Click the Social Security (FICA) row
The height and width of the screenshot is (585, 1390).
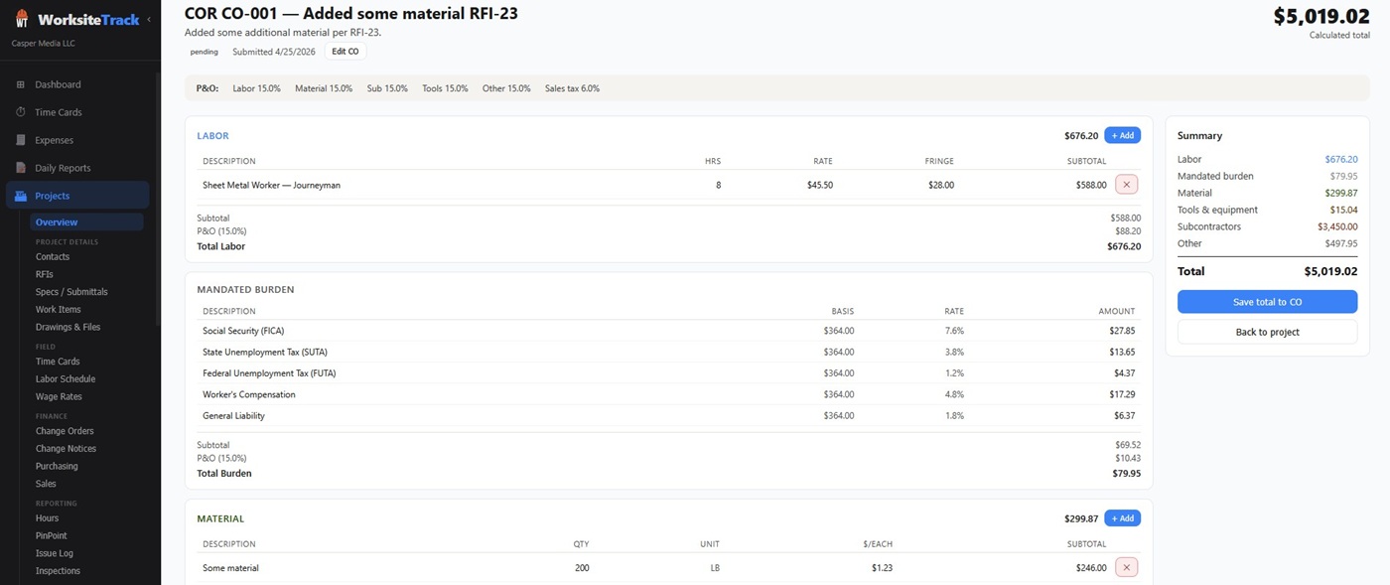668,331
